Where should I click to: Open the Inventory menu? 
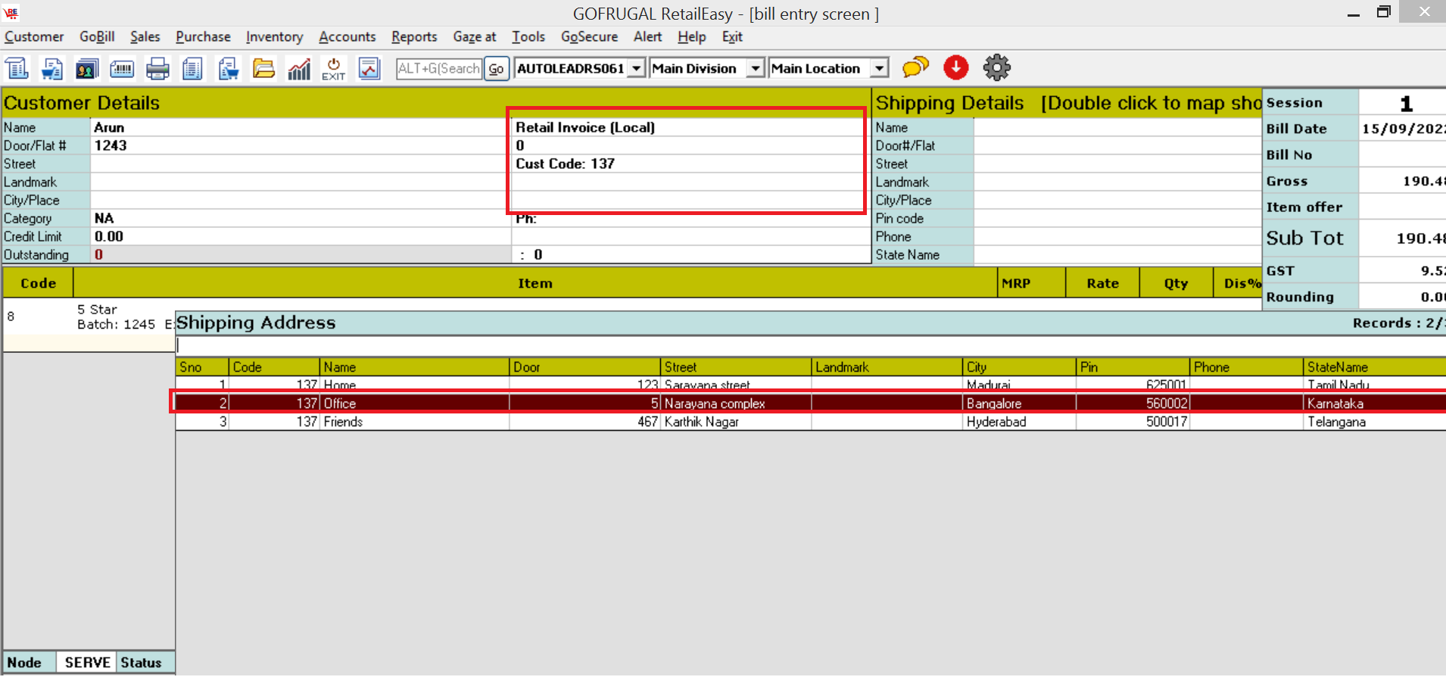point(274,36)
